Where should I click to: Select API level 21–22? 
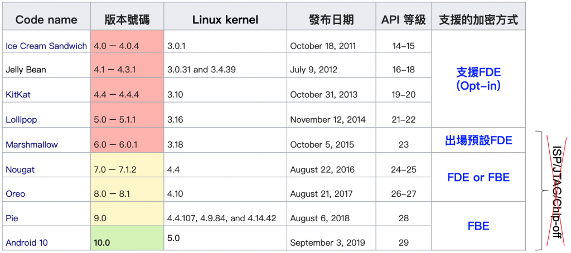pos(404,115)
